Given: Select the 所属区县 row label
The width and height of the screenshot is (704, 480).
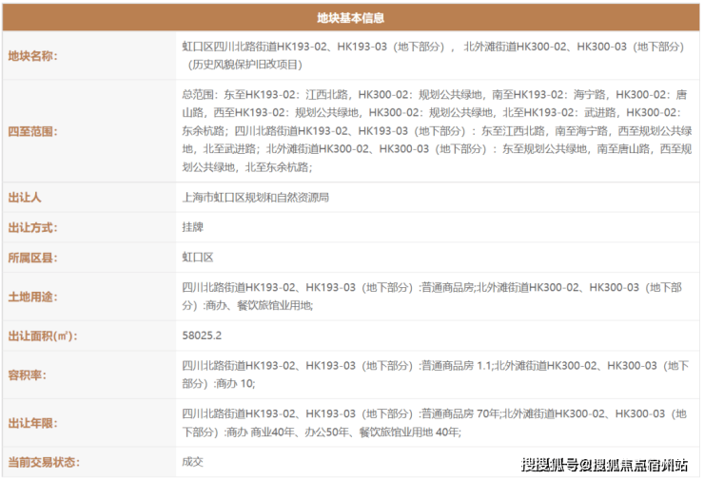Looking at the screenshot, I should (x=33, y=258).
